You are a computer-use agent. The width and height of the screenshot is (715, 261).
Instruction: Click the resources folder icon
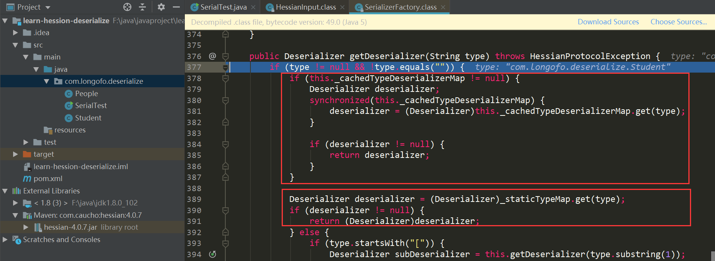click(x=48, y=130)
